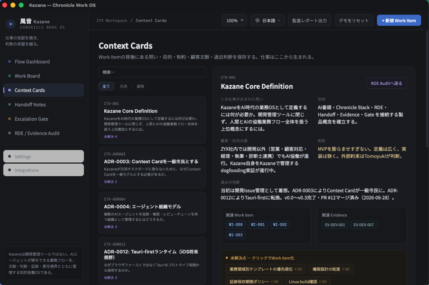Convert 証跡保存期間ポリシー to Work Item
This screenshot has width=429, height=285.
pyautogui.click(x=254, y=282)
